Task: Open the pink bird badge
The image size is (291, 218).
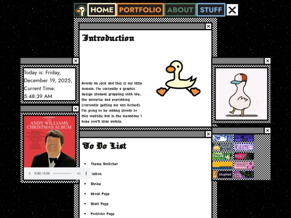Action: pyautogui.click(x=244, y=165)
